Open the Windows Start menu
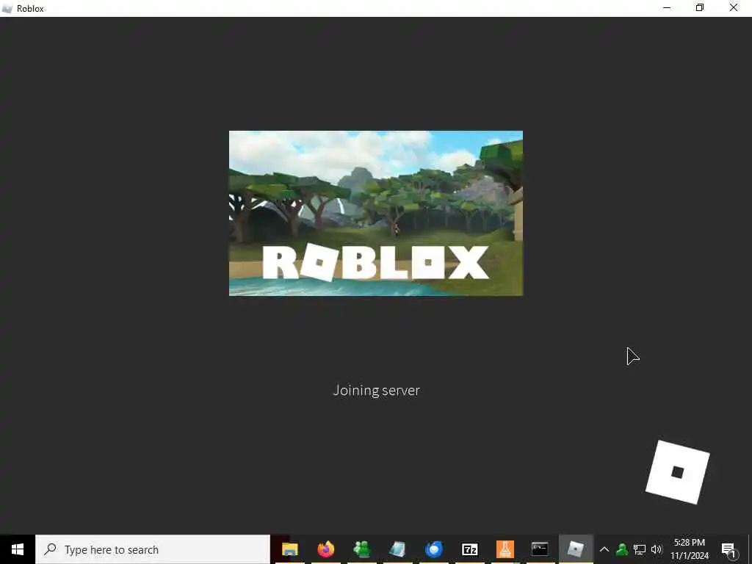752x564 pixels. [18, 549]
